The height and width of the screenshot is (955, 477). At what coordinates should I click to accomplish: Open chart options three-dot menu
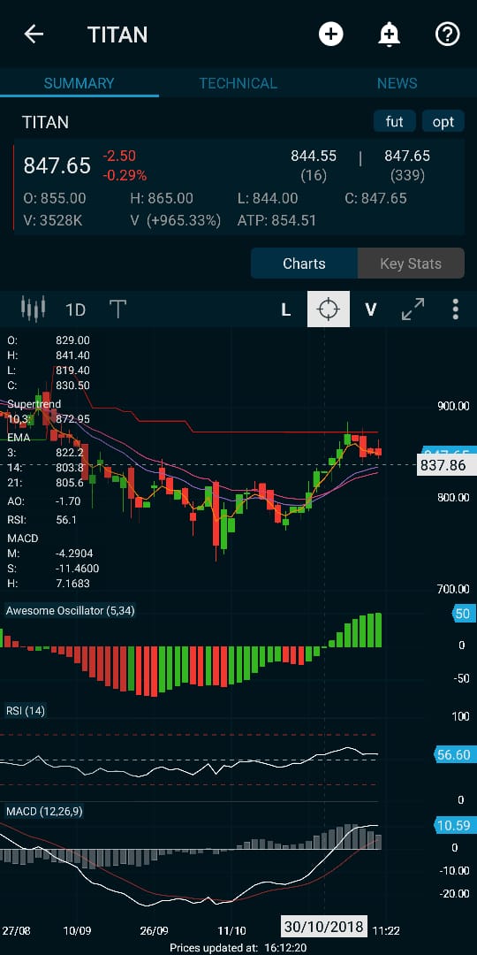coord(455,309)
